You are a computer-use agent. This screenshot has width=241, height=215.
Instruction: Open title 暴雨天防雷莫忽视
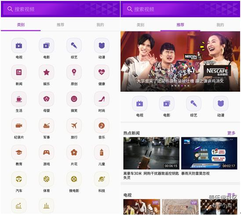pyautogui.click(x=195, y=174)
